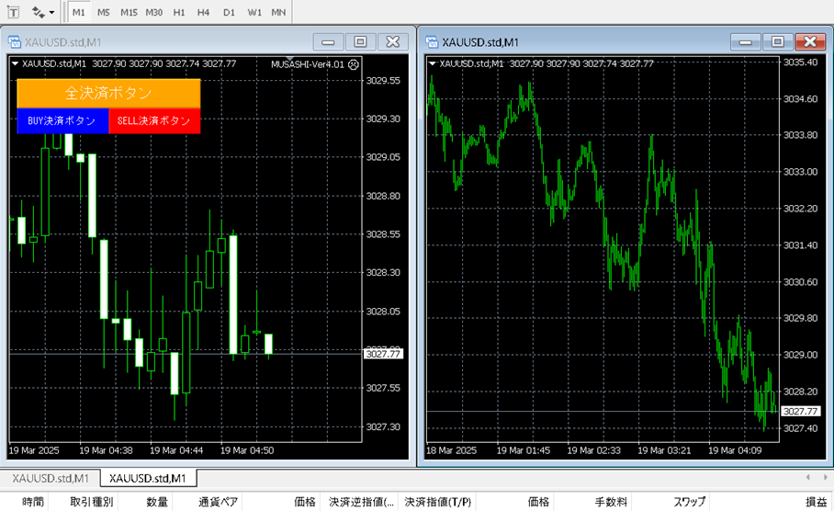Image resolution: width=834 pixels, height=511 pixels.
Task: Switch to the first XAUUSD.std,M1 chart tab
Action: point(50,479)
